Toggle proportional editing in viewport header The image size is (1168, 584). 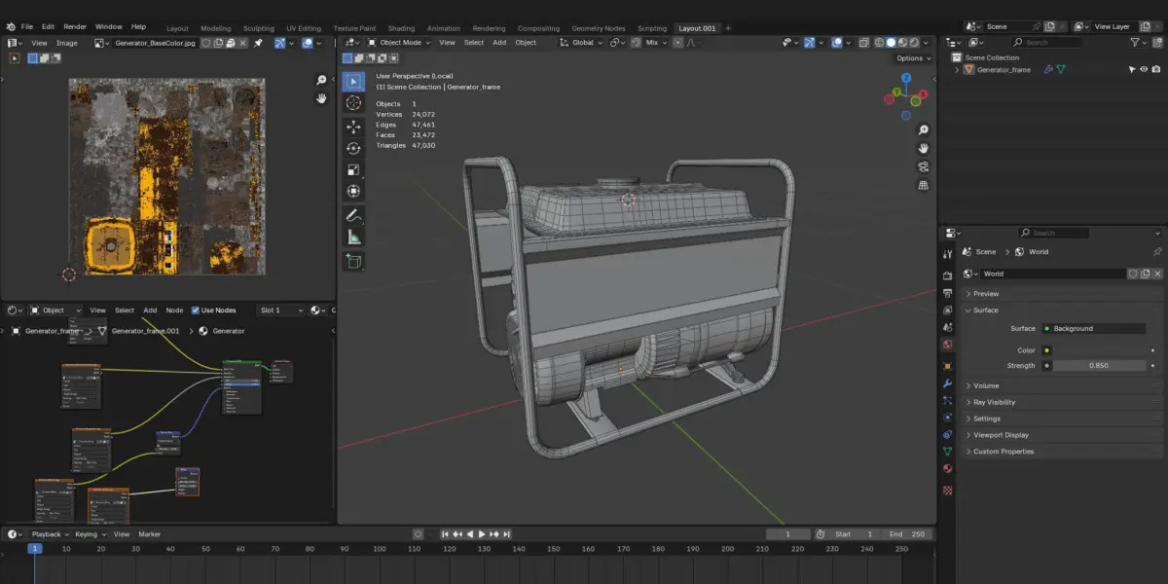678,43
